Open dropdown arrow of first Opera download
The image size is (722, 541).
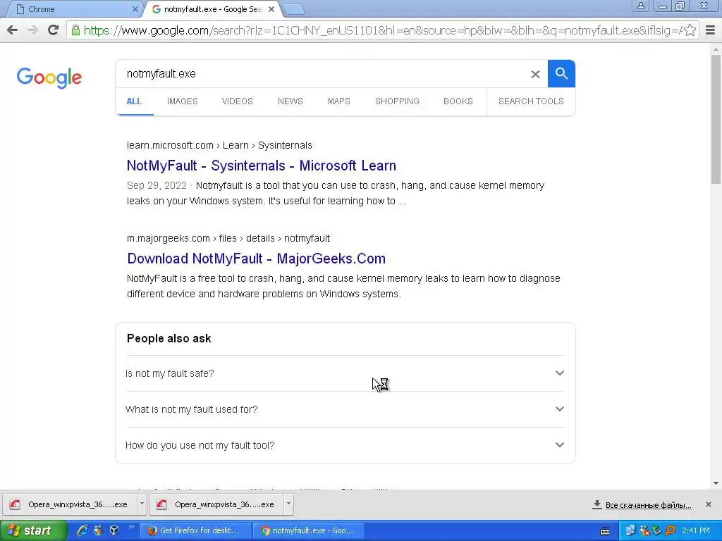[x=142, y=504]
